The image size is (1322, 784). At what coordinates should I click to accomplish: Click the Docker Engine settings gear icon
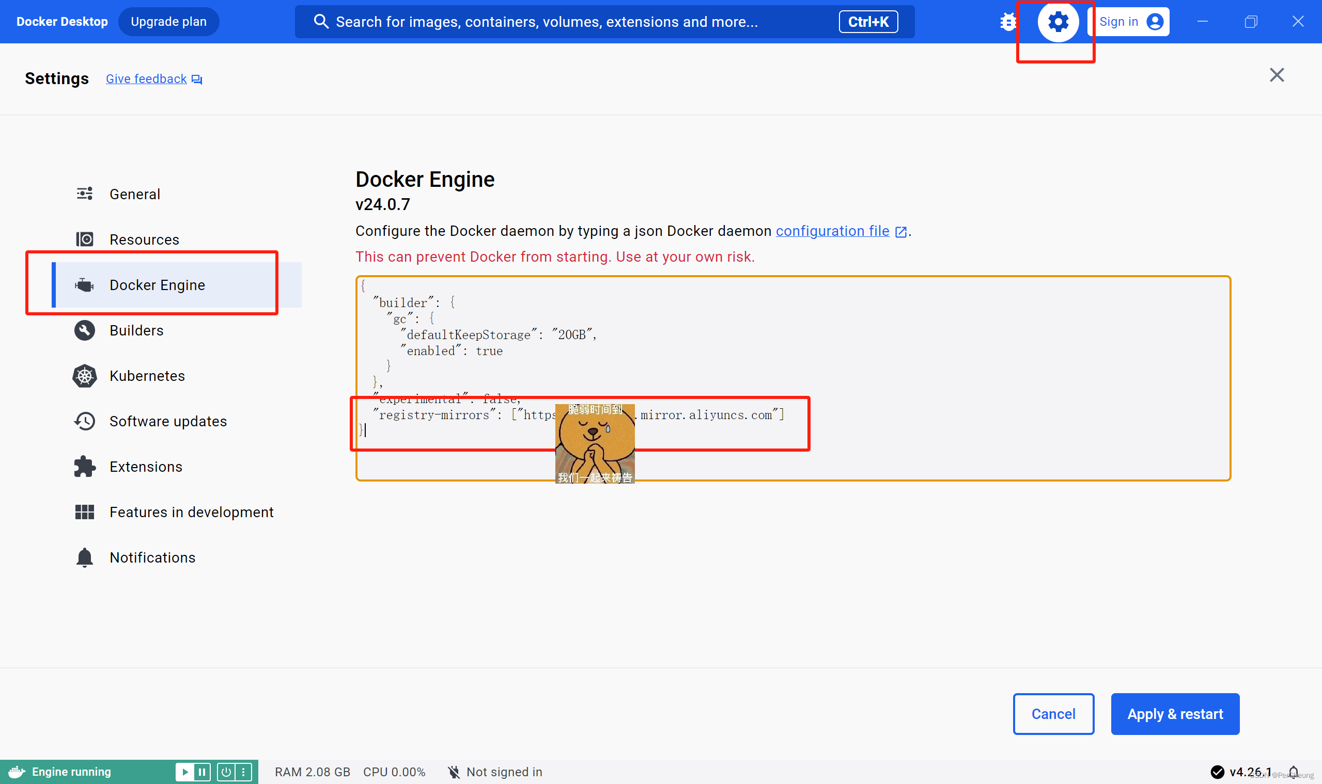point(1056,22)
